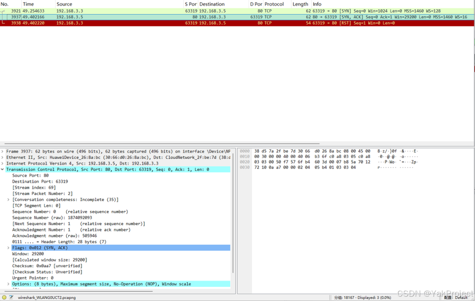The height and width of the screenshot is (301, 475).
Task: Open capture file properties icon in the status bar
Action: (x=11, y=297)
